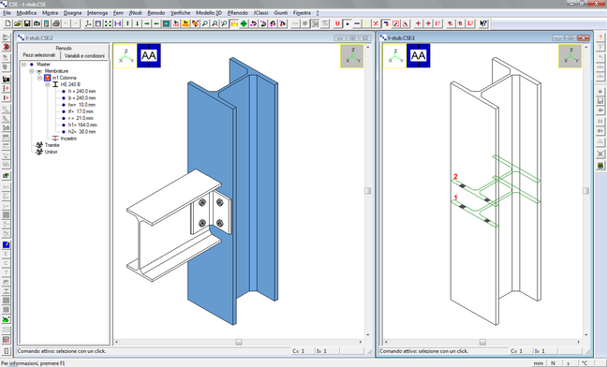Select the Unitori tree item
607x367 pixels.
52,152
